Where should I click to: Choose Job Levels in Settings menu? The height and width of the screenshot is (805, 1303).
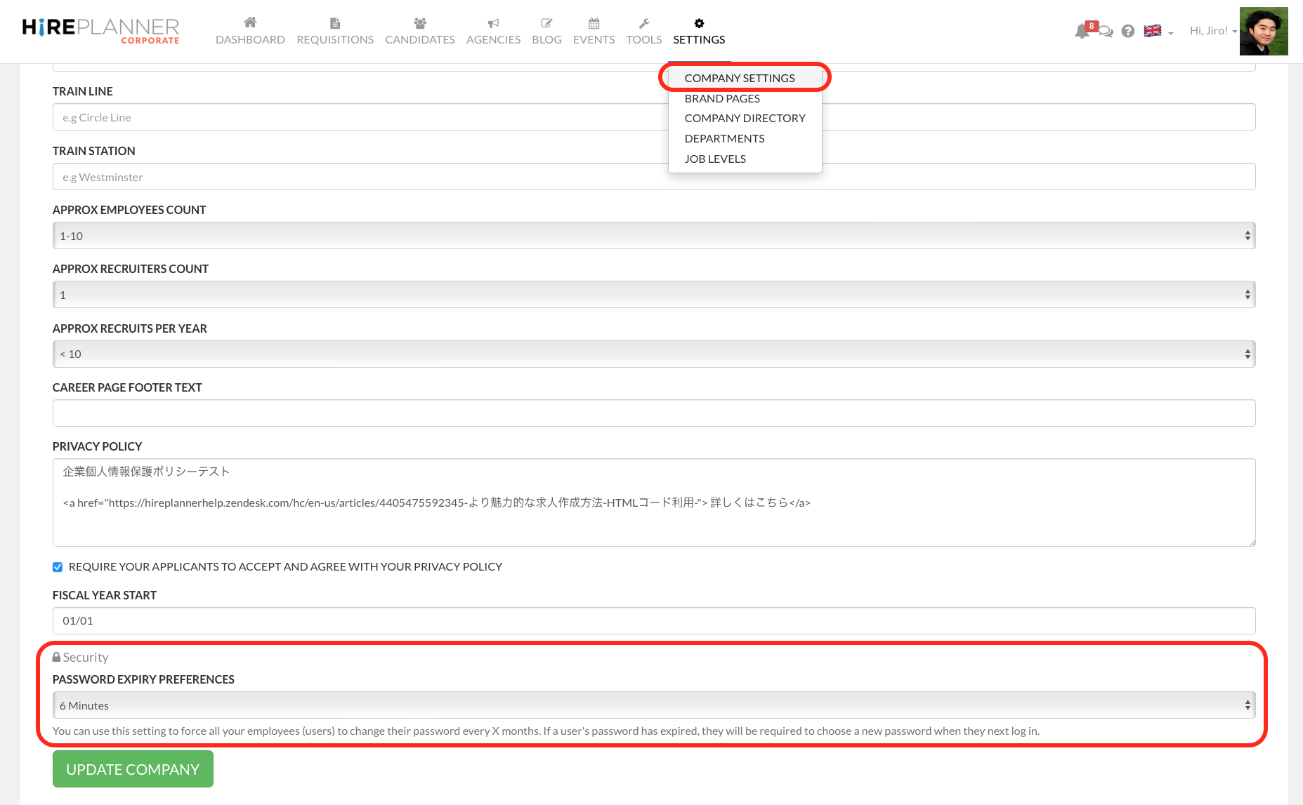[715, 159]
